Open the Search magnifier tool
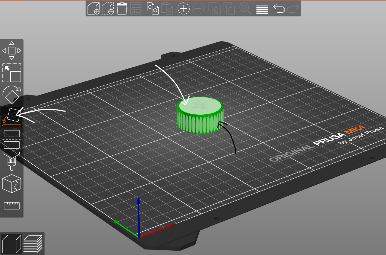This screenshot has width=386, height=255. pos(245,8)
